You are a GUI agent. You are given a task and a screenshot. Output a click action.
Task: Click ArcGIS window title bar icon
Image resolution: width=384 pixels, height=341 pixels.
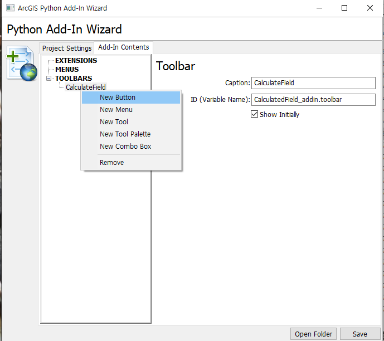pos(10,8)
